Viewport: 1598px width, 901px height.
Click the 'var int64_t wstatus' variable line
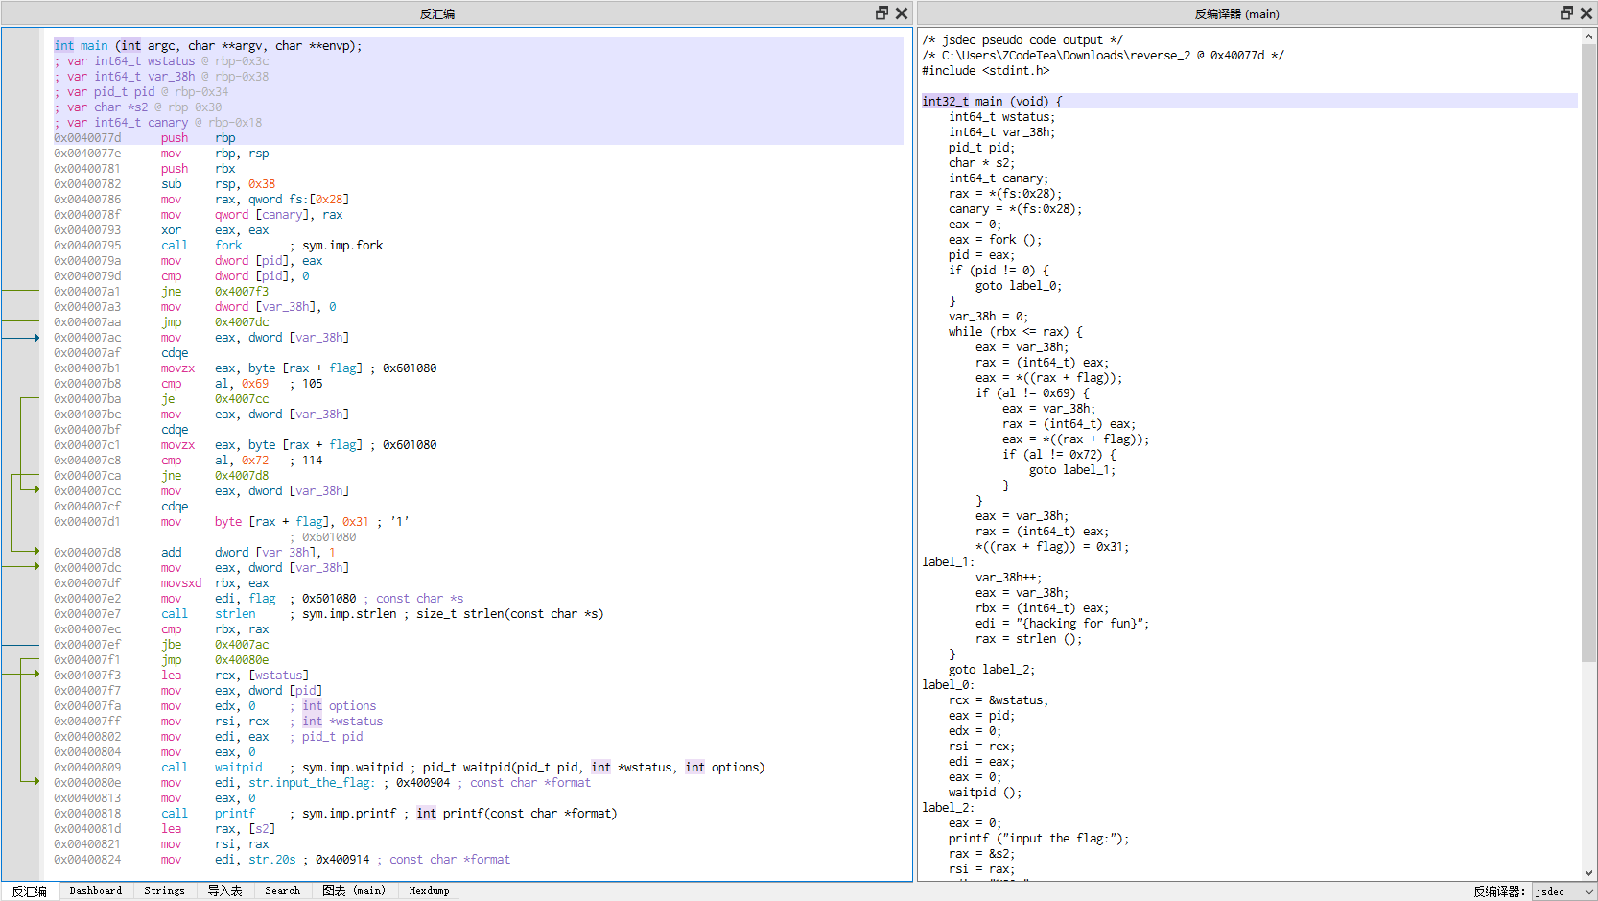pyautogui.click(x=161, y=61)
